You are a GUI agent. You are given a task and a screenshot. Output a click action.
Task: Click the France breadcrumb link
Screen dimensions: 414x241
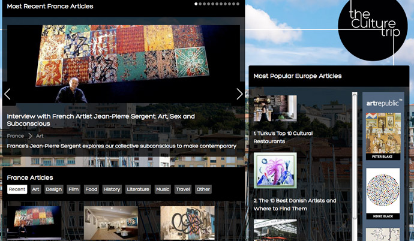coord(16,136)
